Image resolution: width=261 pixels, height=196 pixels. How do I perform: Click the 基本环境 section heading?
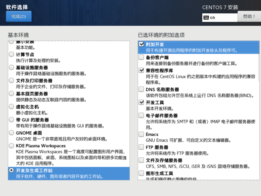(x=18, y=35)
